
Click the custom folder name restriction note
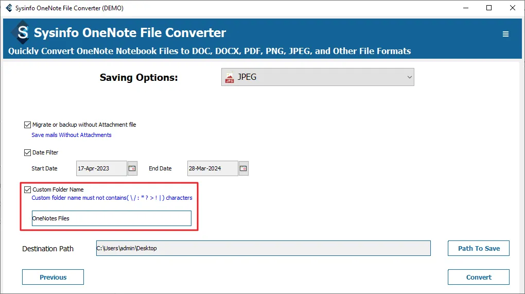coord(112,198)
